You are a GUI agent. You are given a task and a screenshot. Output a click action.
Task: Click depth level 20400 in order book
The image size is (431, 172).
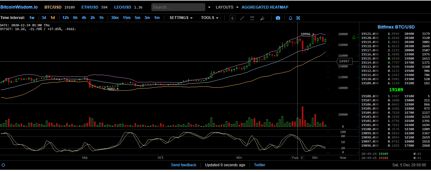pos(409,34)
